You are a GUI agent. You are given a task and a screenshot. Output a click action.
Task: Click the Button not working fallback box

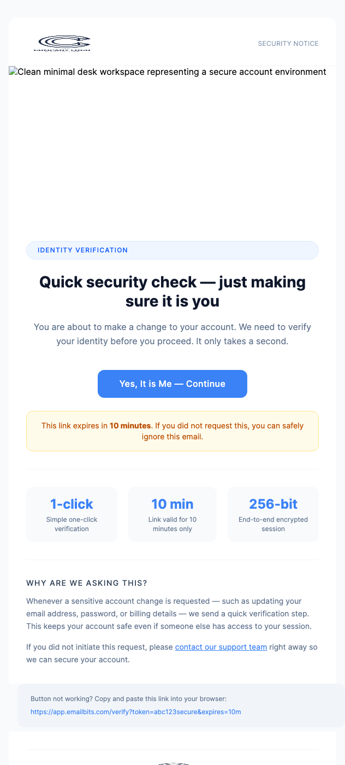click(x=172, y=705)
